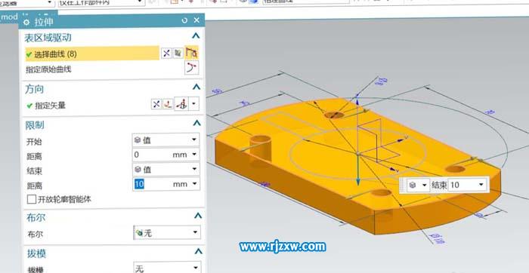Select the 选择曲线 (8) row
The image size is (529, 273).
point(92,54)
